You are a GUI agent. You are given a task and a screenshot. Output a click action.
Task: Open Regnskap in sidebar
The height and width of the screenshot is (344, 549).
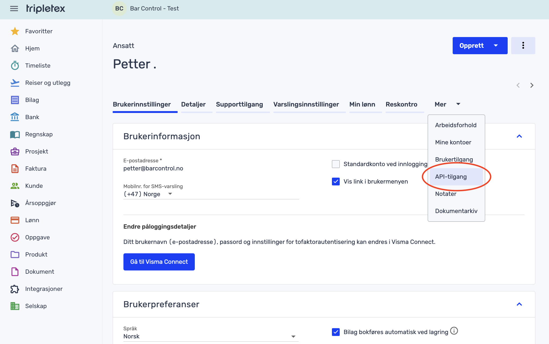[39, 134]
